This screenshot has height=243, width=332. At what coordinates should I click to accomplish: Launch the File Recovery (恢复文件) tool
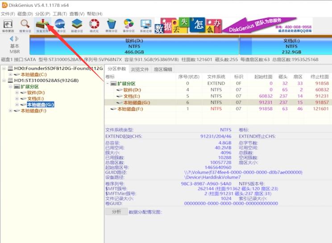(42, 25)
